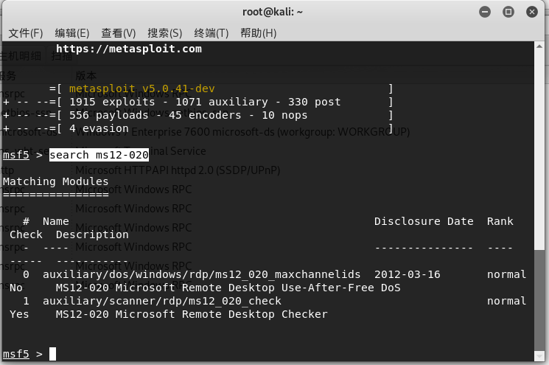Open the 查看(V) menu
The height and width of the screenshot is (365, 549).
click(x=119, y=33)
